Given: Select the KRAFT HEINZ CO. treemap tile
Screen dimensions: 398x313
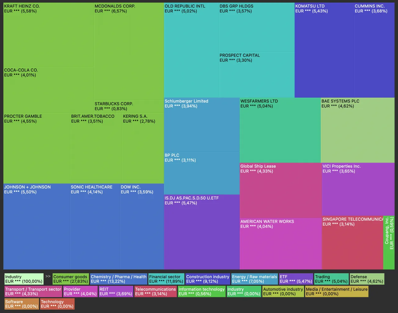Looking at the screenshot, I should coord(49,35).
